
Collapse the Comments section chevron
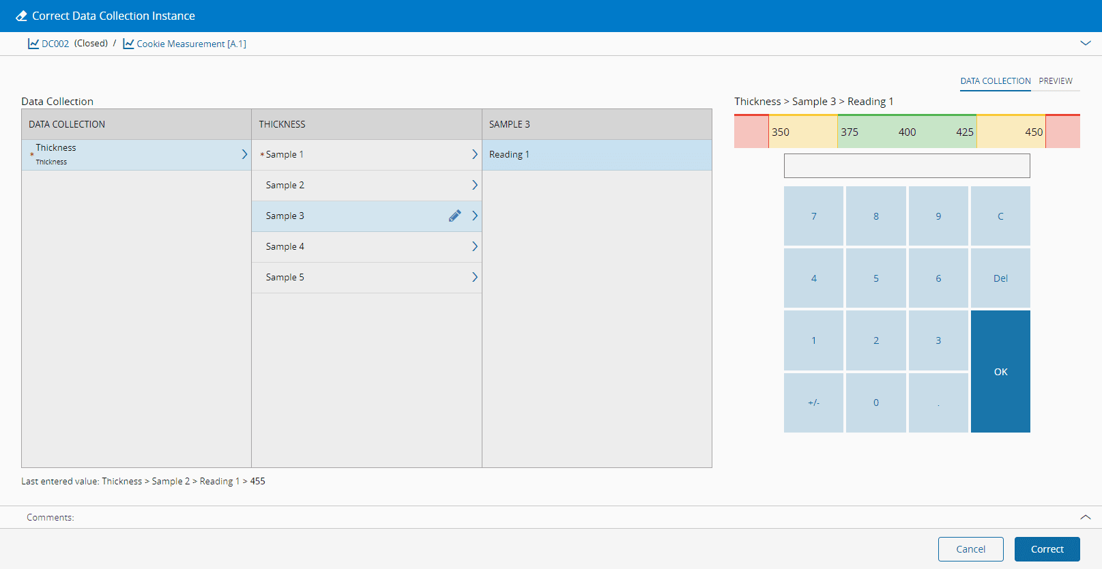pyautogui.click(x=1085, y=517)
